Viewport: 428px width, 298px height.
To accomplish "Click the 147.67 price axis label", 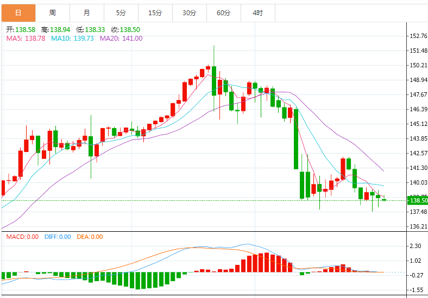I will [x=418, y=94].
